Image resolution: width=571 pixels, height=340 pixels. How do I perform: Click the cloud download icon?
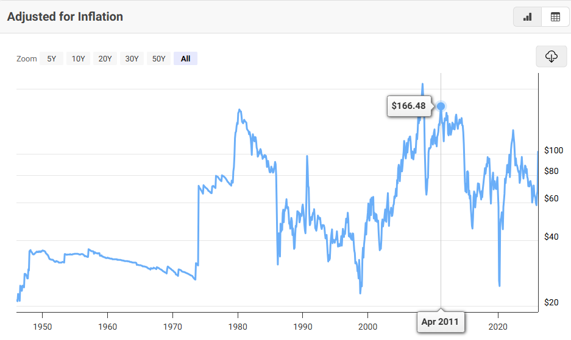coord(551,57)
